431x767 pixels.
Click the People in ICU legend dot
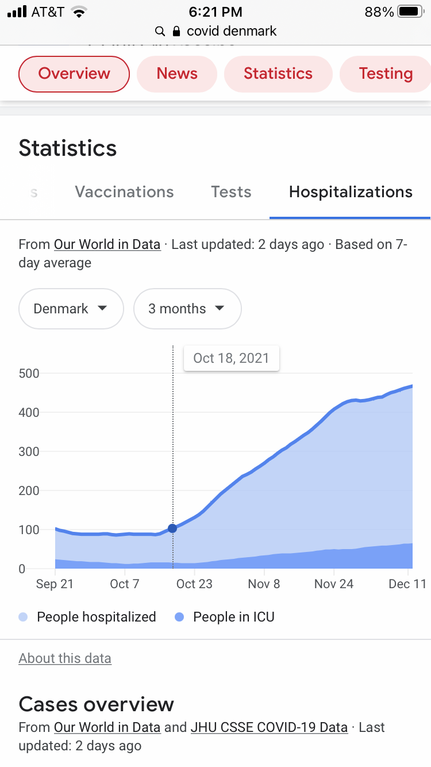(179, 617)
